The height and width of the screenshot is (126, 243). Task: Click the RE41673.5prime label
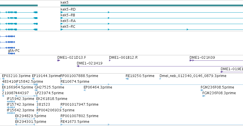coord(75,122)
